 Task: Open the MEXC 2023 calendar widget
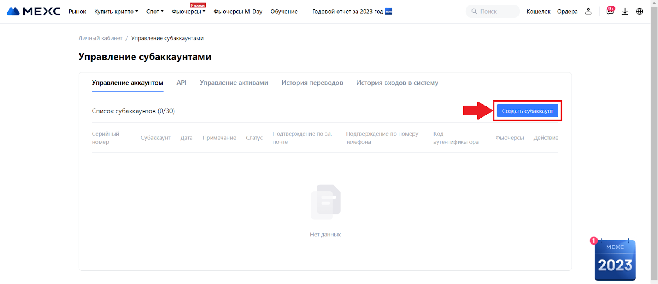615,260
